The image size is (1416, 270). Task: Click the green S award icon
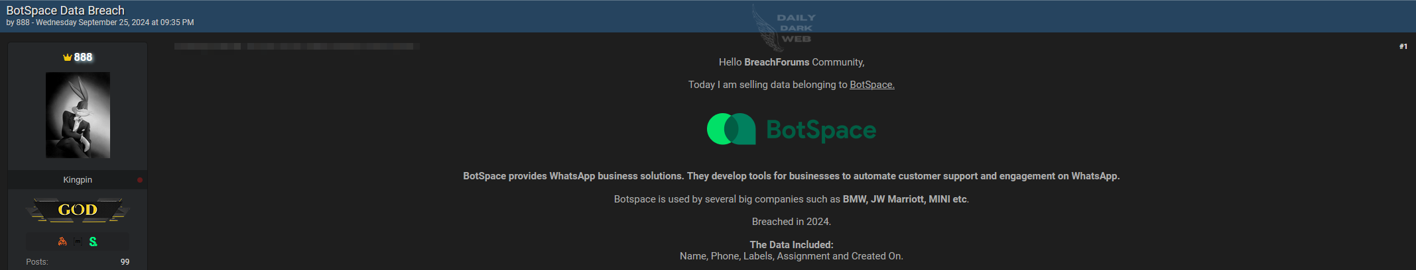pyautogui.click(x=94, y=242)
